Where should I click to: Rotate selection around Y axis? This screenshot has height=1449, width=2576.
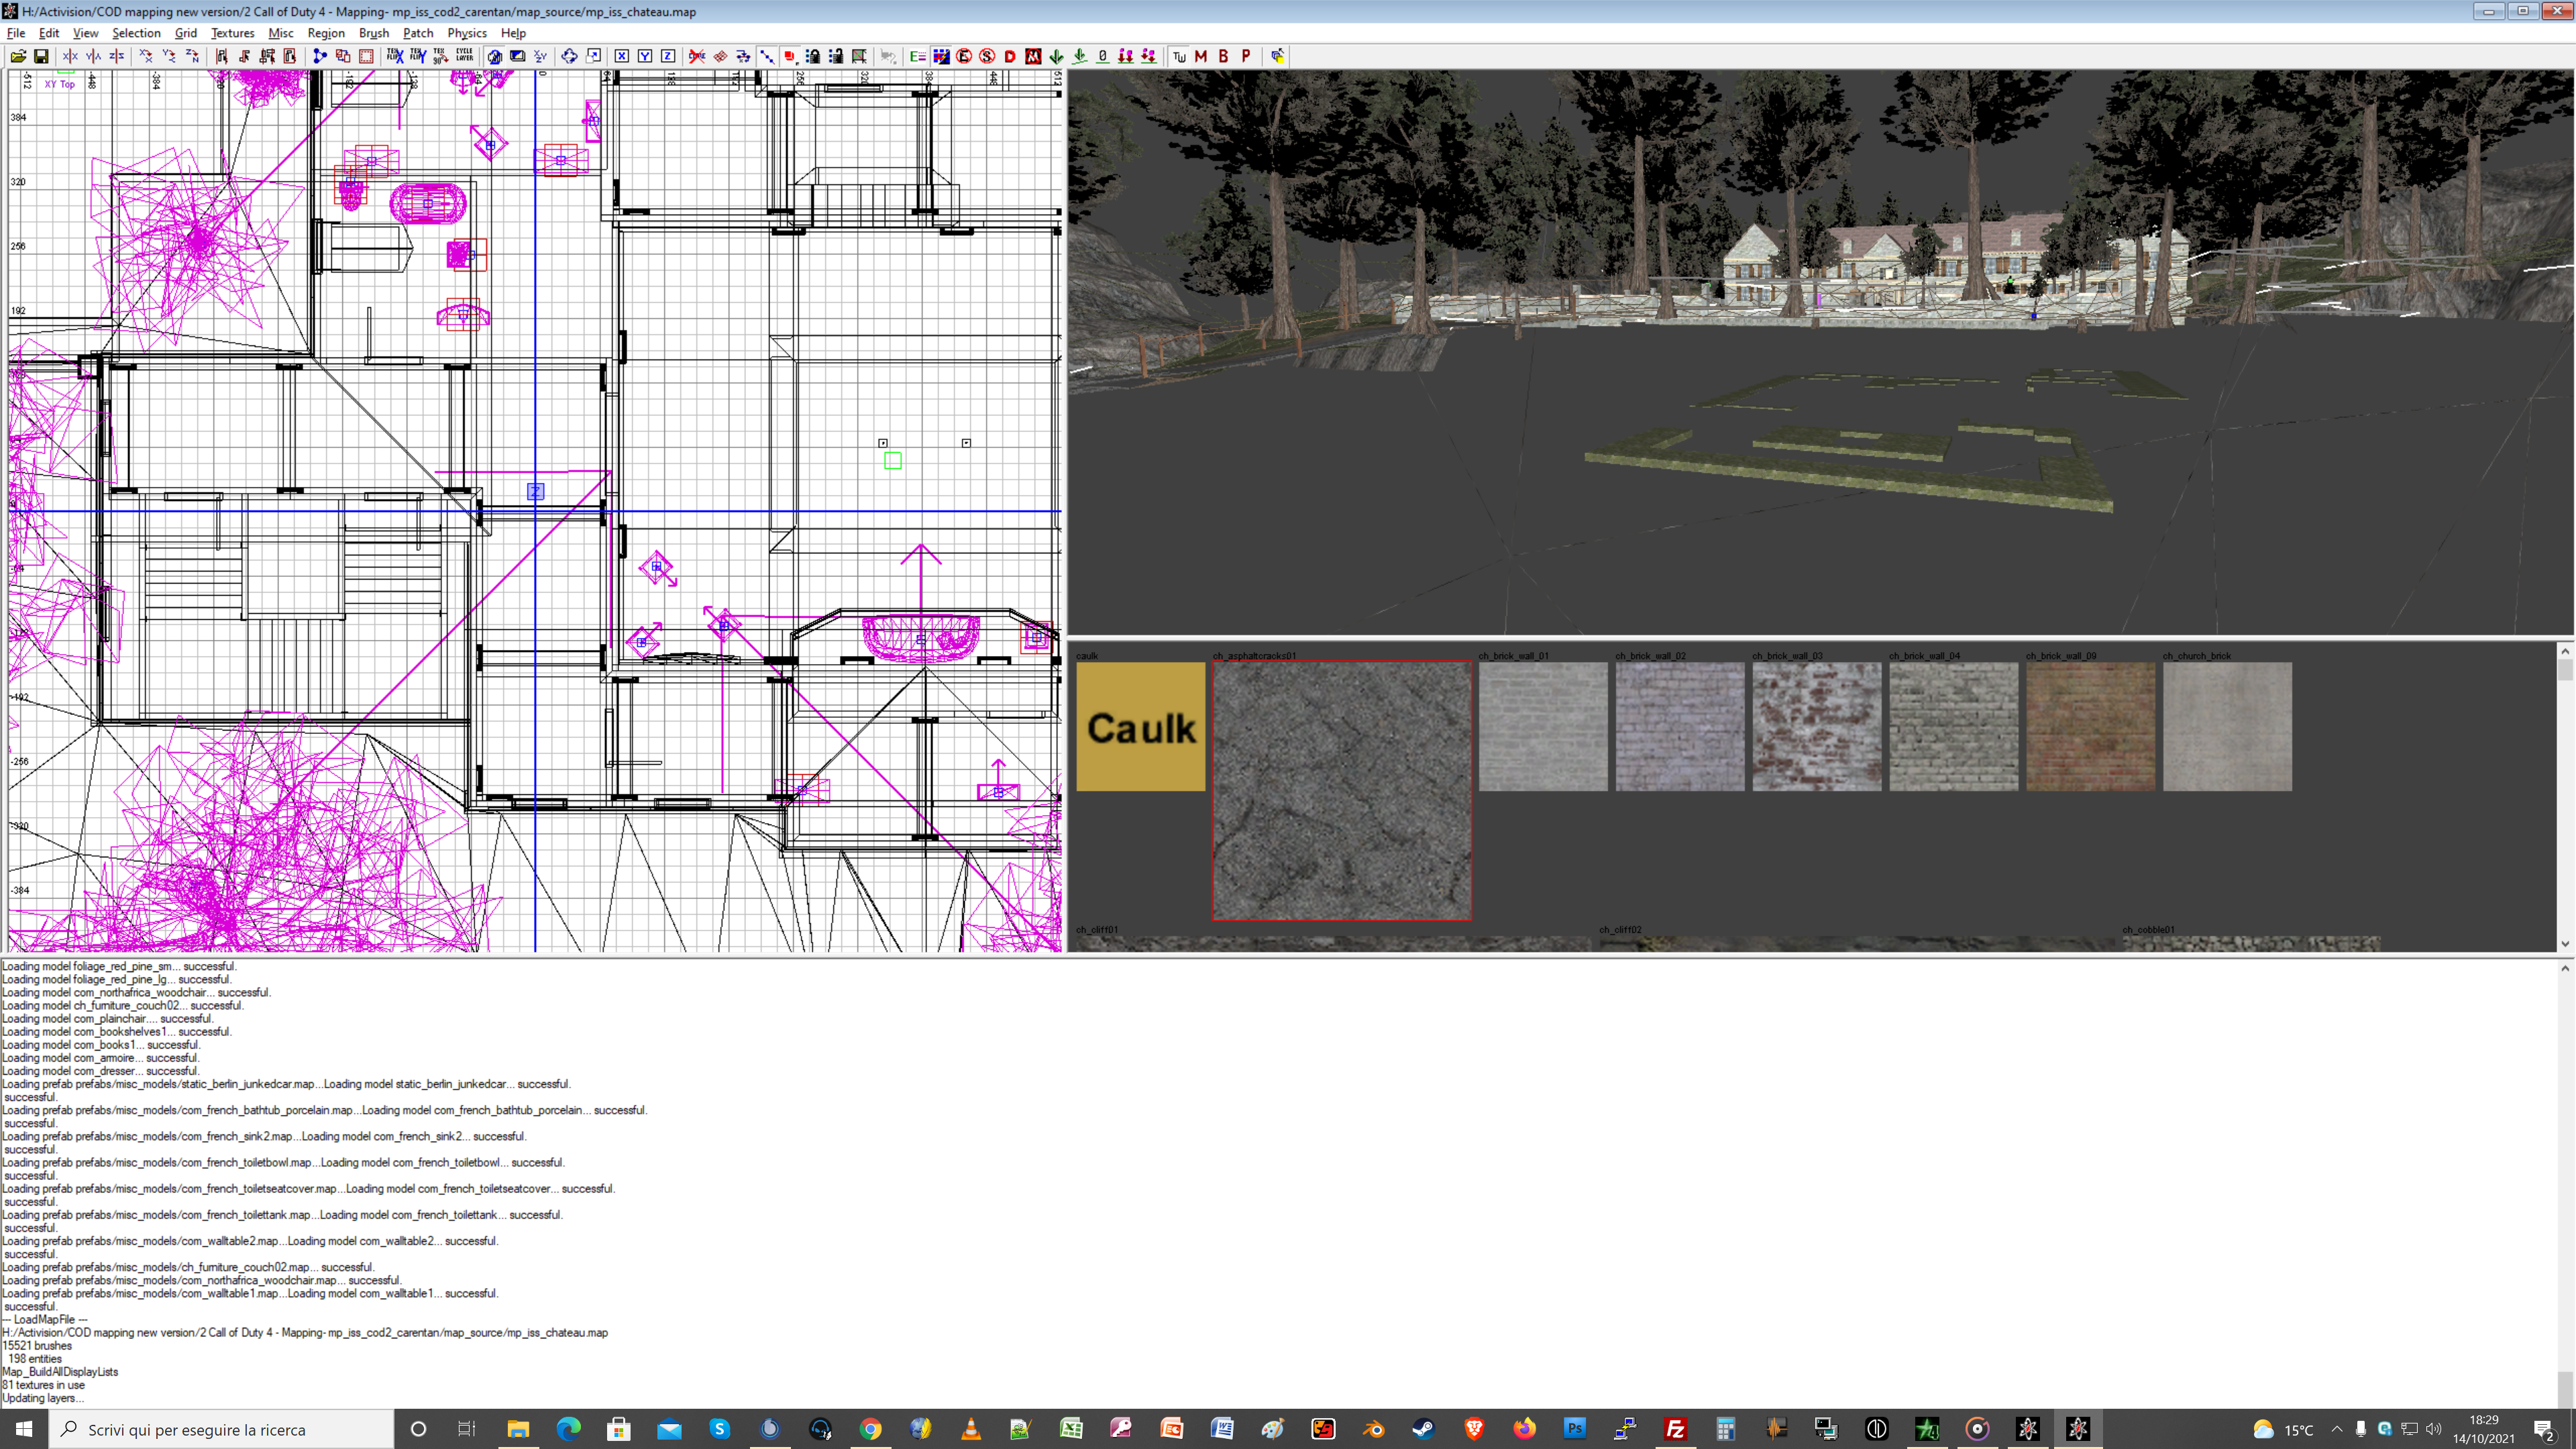click(169, 56)
